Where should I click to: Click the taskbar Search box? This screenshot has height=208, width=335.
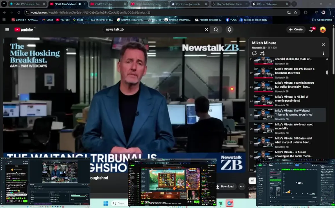[x=120, y=203]
